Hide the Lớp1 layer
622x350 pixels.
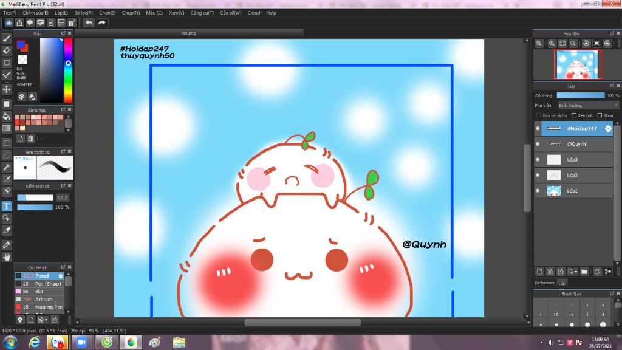[538, 190]
